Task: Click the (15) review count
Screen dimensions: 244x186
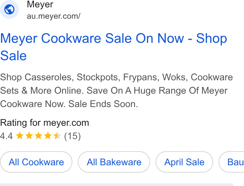Action: click(72, 136)
